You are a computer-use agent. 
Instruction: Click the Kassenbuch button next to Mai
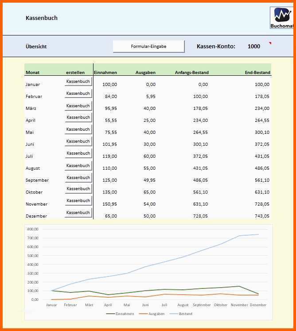point(78,129)
